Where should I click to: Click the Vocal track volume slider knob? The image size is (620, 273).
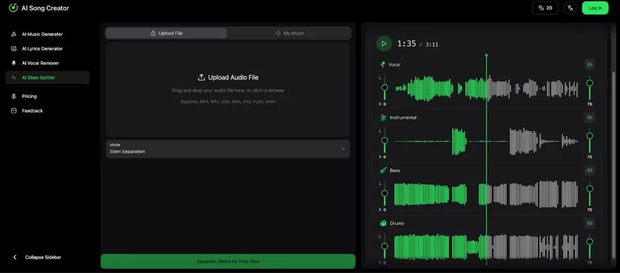[x=589, y=83]
